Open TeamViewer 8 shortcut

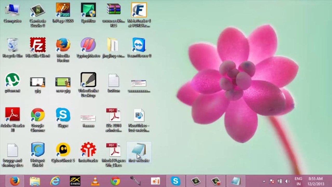[139, 48]
